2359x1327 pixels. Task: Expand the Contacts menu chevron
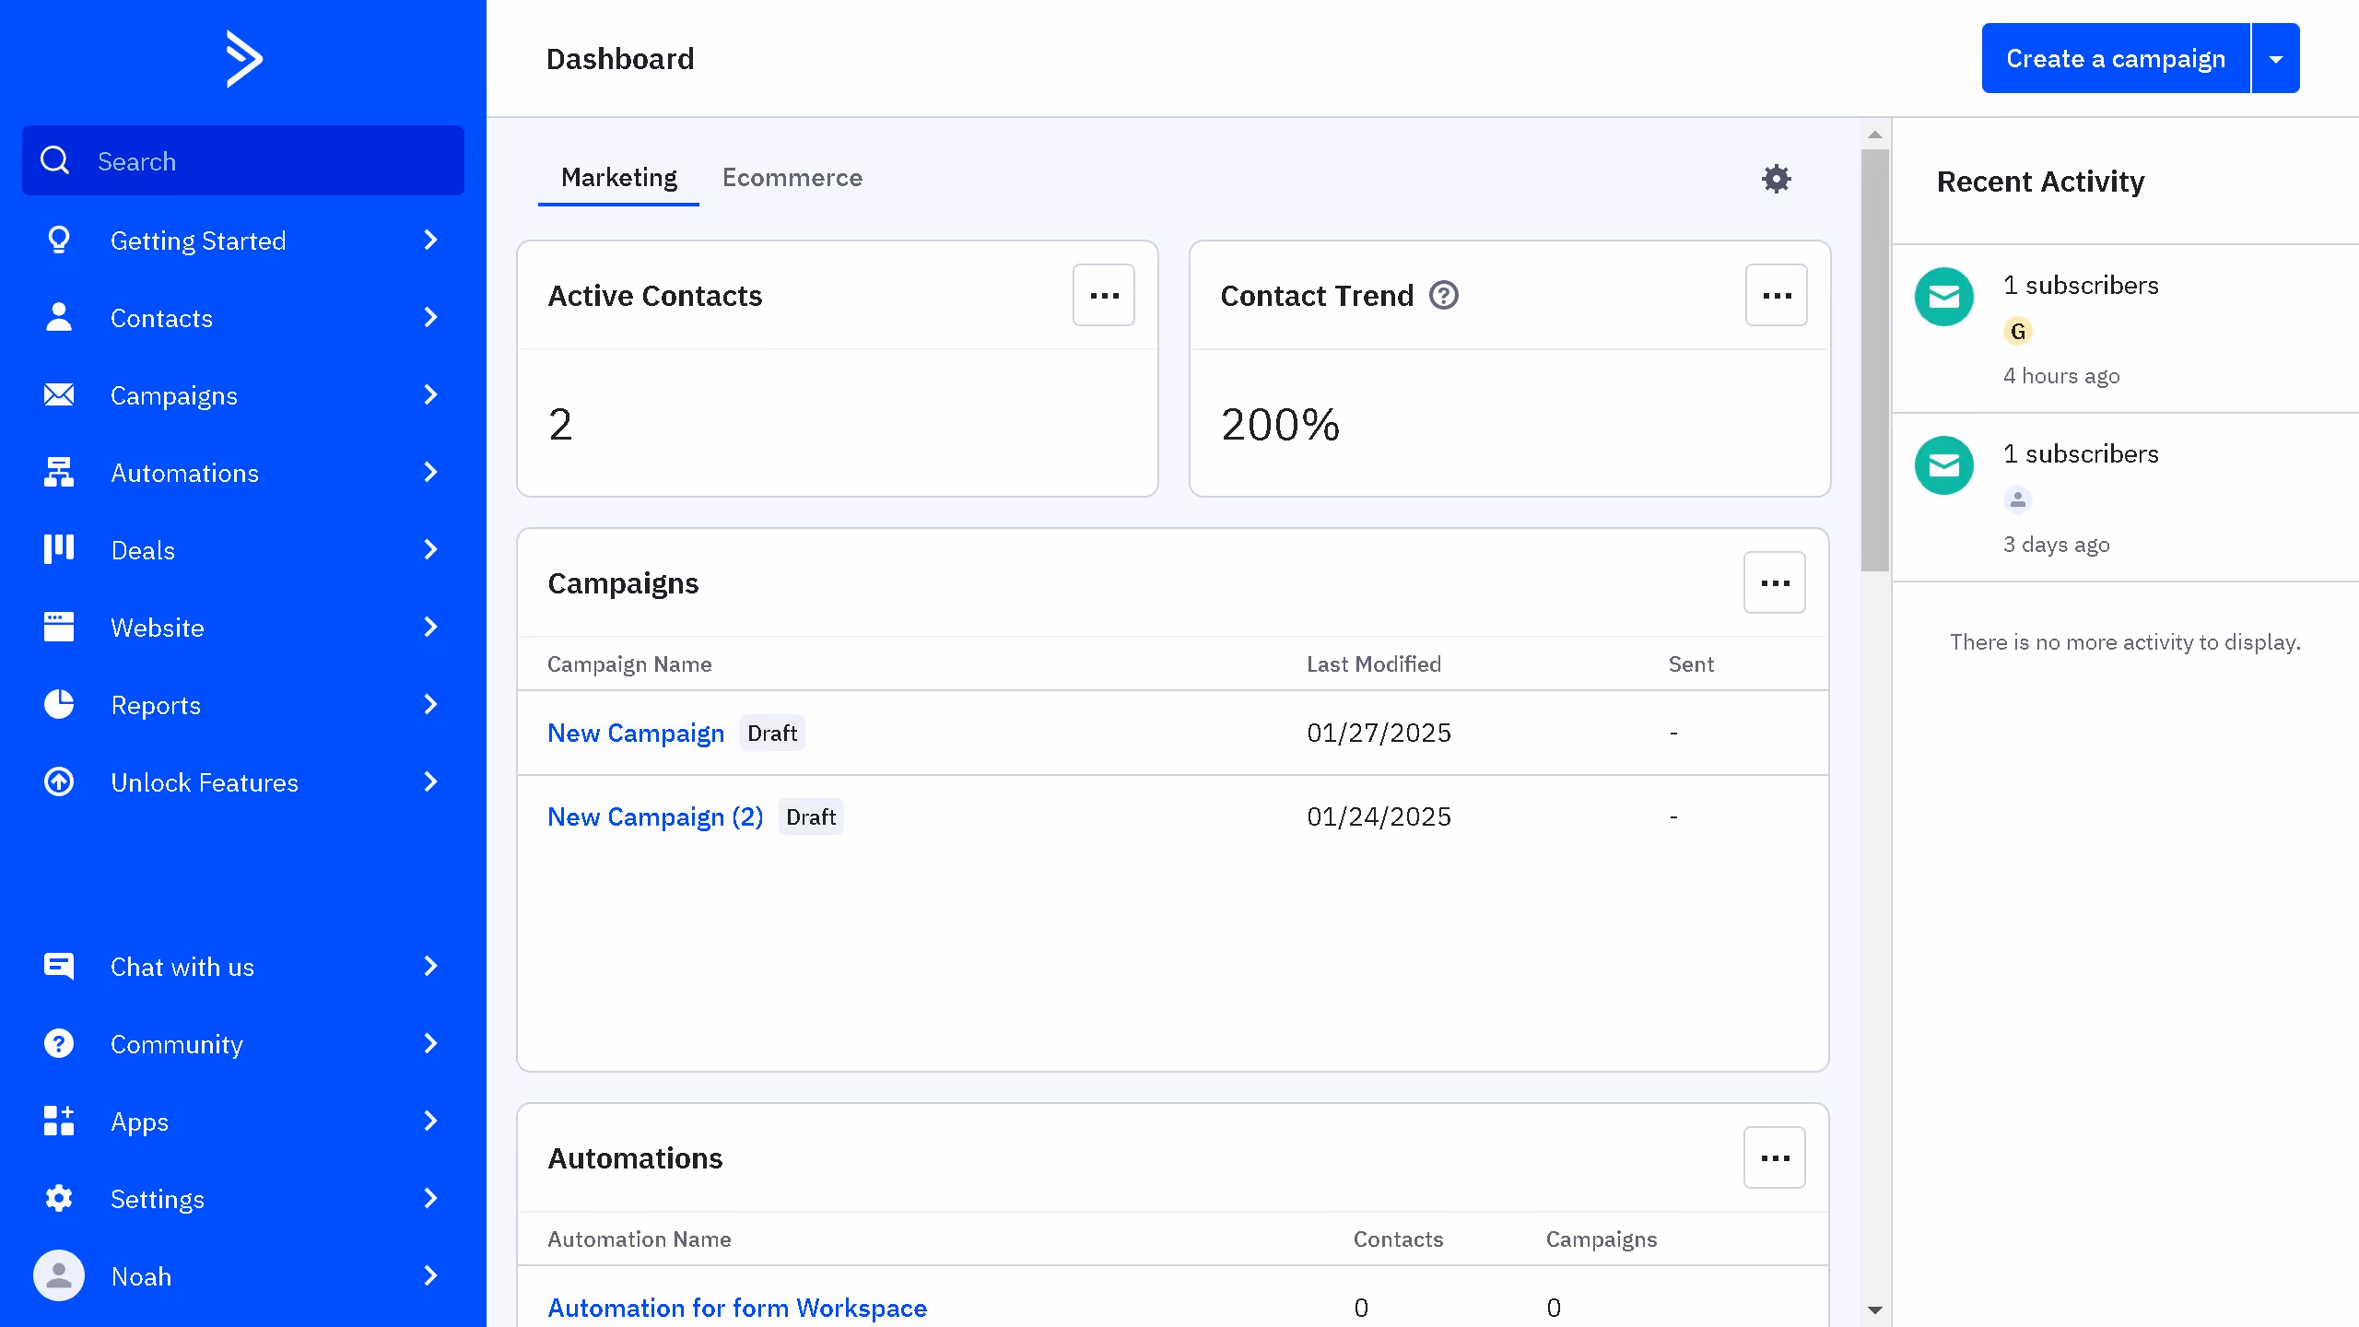tap(430, 318)
